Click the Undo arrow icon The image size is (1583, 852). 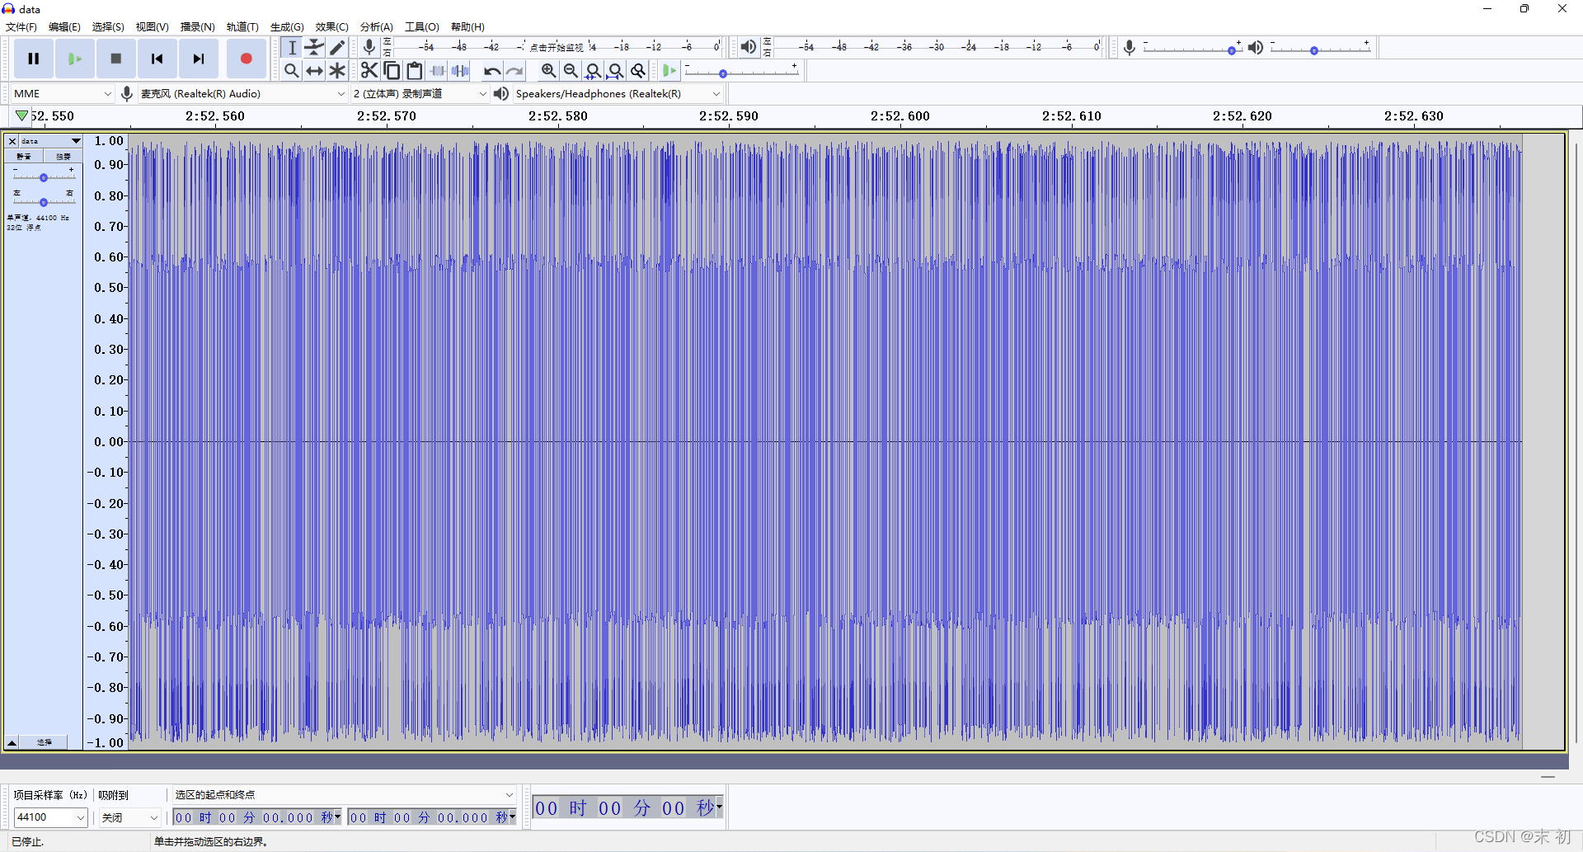[491, 71]
